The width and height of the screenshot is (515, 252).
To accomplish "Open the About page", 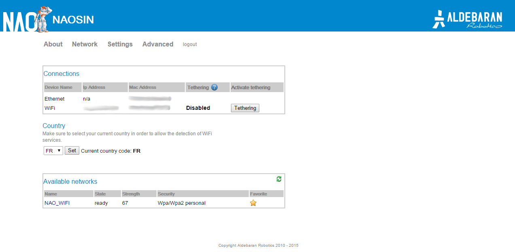I will pyautogui.click(x=53, y=44).
